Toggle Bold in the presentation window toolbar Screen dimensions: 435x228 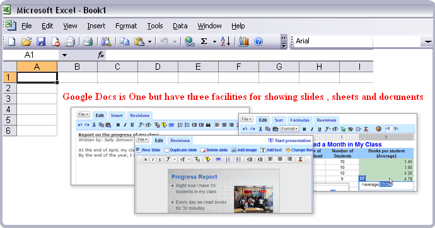point(146,160)
